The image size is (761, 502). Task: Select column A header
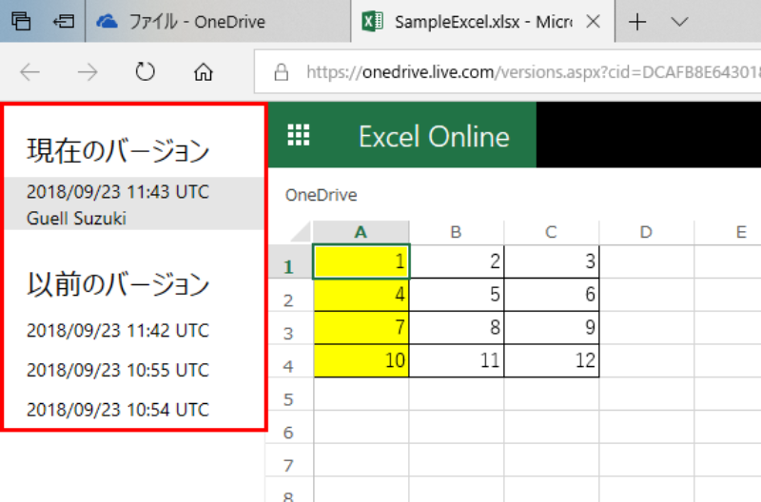pos(361,232)
